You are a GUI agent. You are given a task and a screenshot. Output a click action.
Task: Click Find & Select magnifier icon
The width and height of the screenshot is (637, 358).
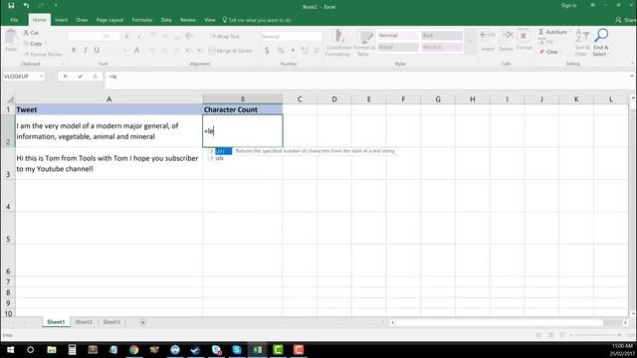(x=601, y=36)
